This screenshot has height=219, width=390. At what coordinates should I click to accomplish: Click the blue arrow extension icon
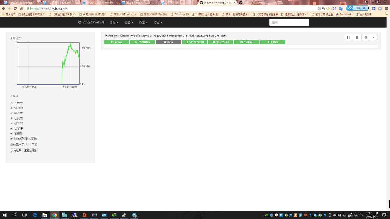pyautogui.click(x=374, y=9)
